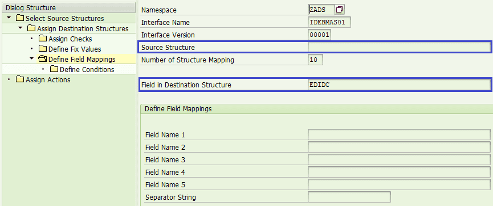Click Separator String input field

(349, 197)
